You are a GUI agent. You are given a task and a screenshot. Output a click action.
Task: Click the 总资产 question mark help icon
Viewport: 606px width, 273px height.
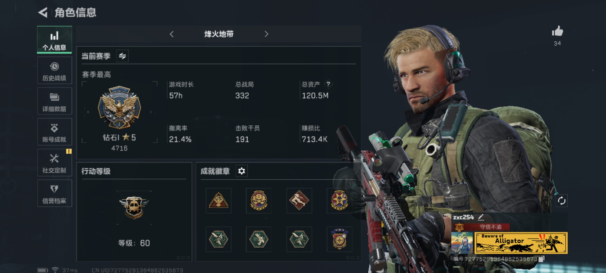328,84
